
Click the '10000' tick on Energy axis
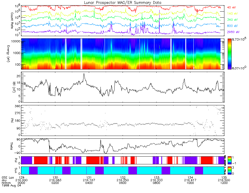pyautogui.click(x=15, y=41)
